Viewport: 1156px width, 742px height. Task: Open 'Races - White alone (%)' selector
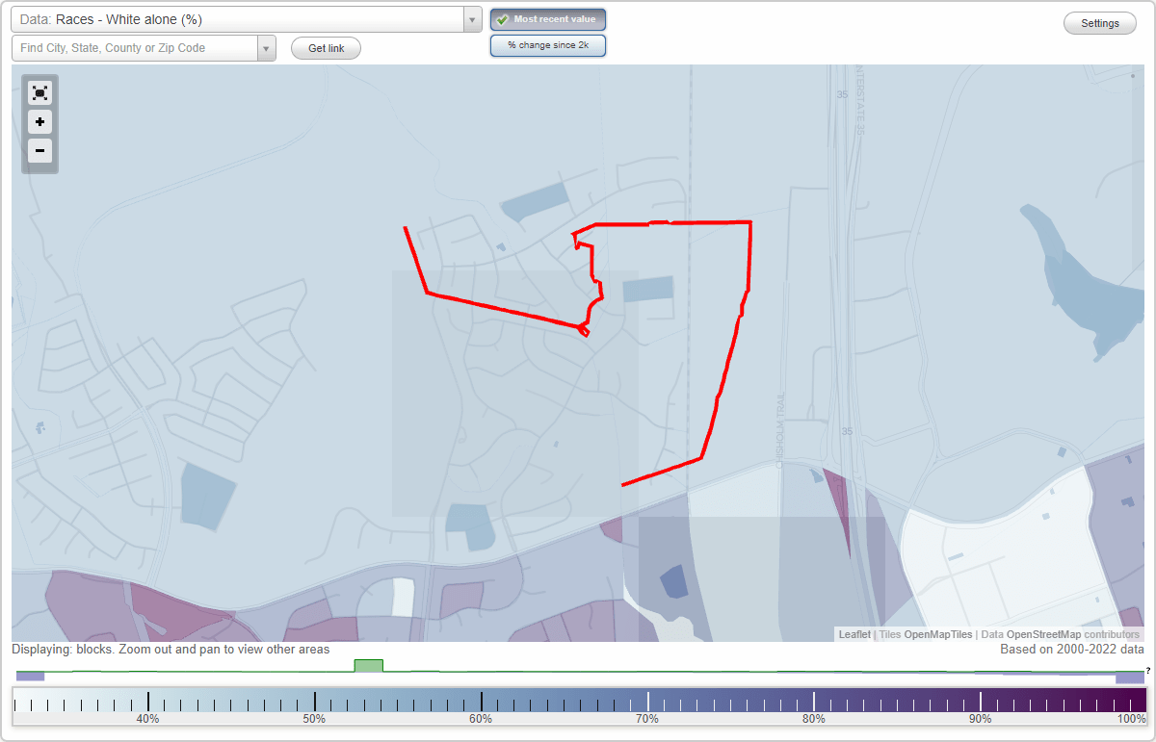[x=241, y=18]
